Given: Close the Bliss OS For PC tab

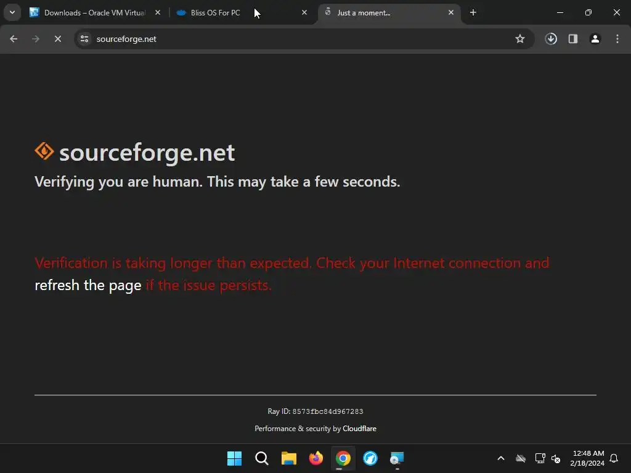Looking at the screenshot, I should [x=304, y=12].
